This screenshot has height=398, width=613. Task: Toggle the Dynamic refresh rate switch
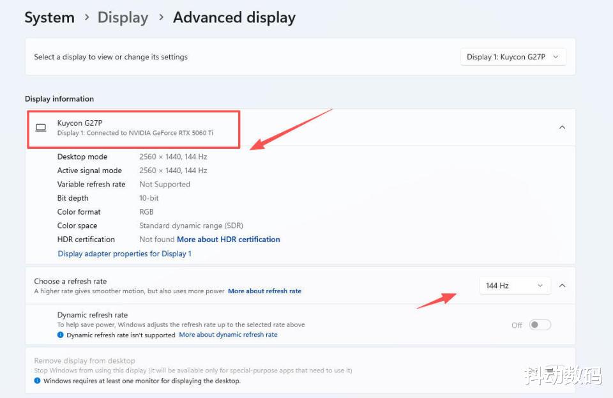click(x=540, y=325)
